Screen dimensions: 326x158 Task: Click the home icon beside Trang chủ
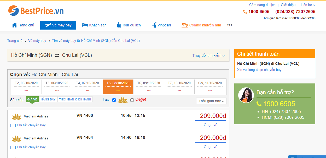(14, 25)
